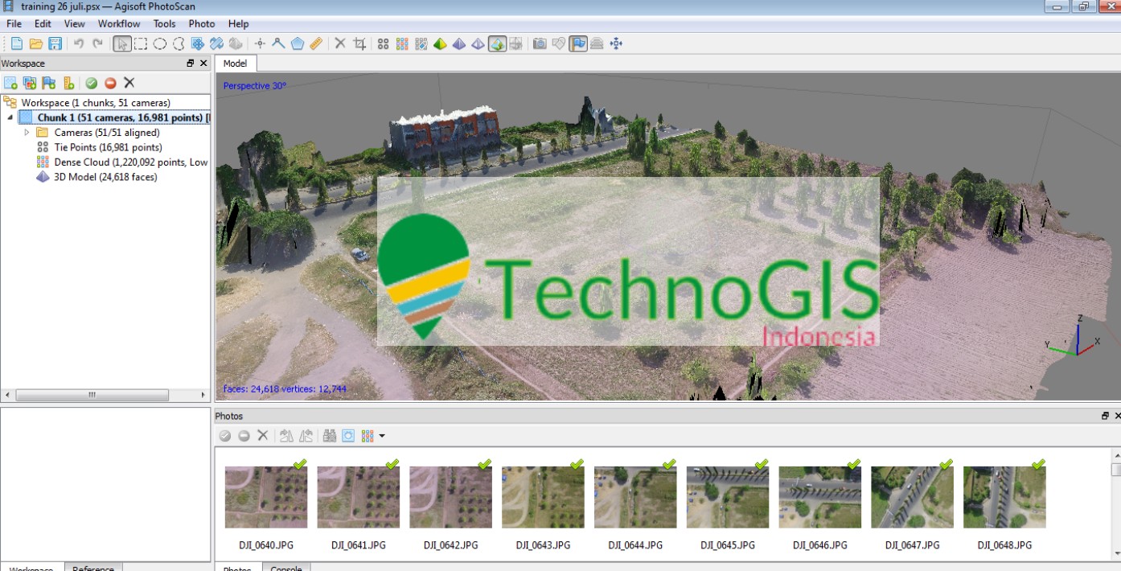The width and height of the screenshot is (1121, 571).
Task: Activate the Rotate Object tool
Action: 236,43
